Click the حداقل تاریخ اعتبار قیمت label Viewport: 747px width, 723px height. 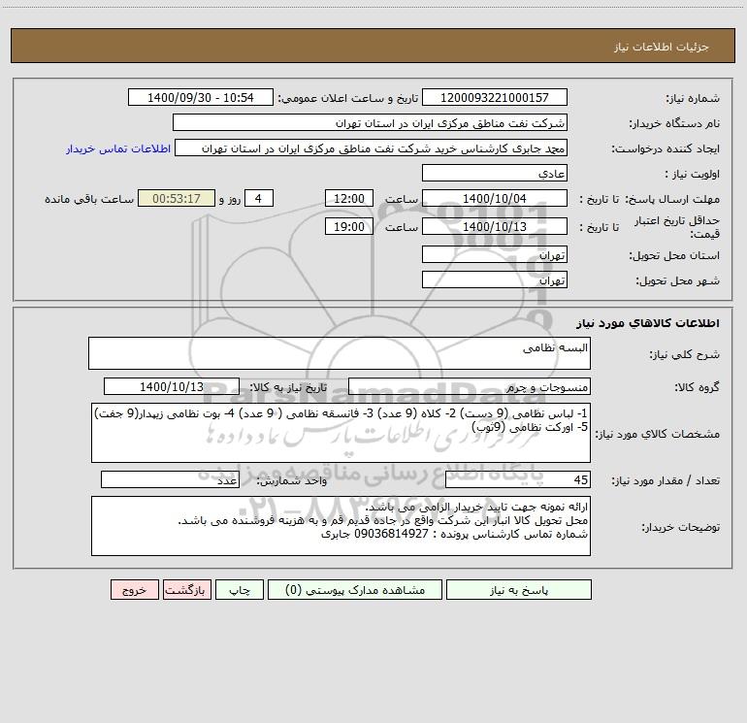pyautogui.click(x=677, y=227)
